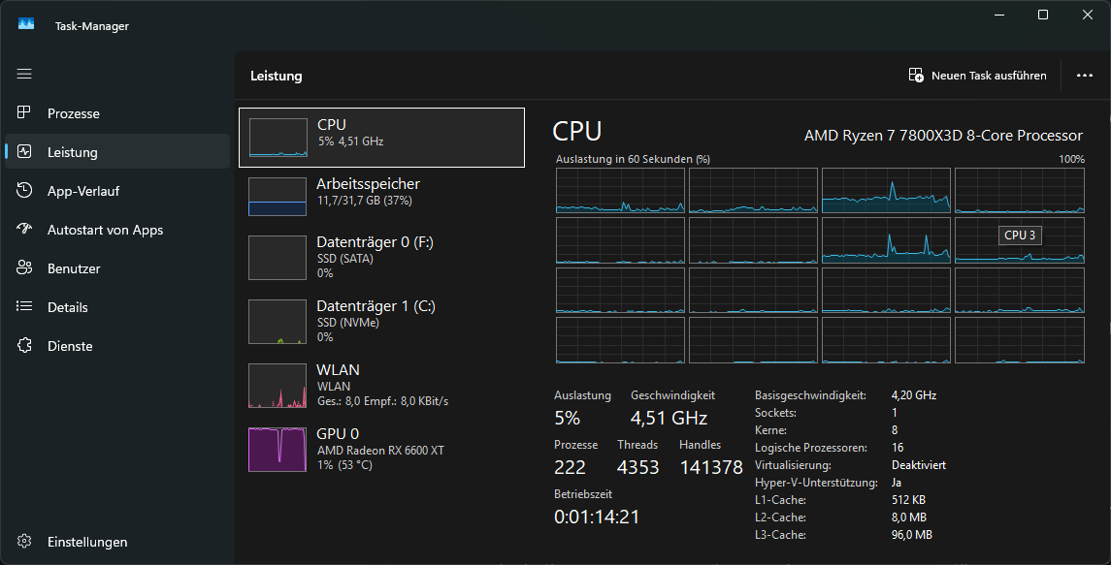Open the WLAN network graph entry
The width and height of the screenshot is (1111, 565).
(x=381, y=385)
